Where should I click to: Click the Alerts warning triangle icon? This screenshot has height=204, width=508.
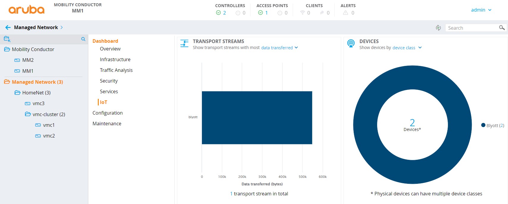click(x=346, y=13)
